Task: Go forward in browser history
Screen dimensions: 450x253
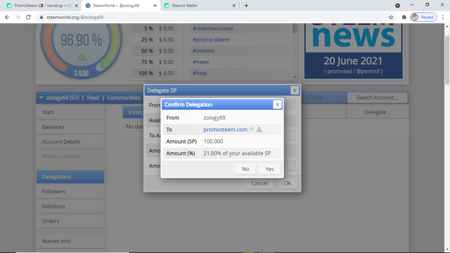Action: click(18, 17)
